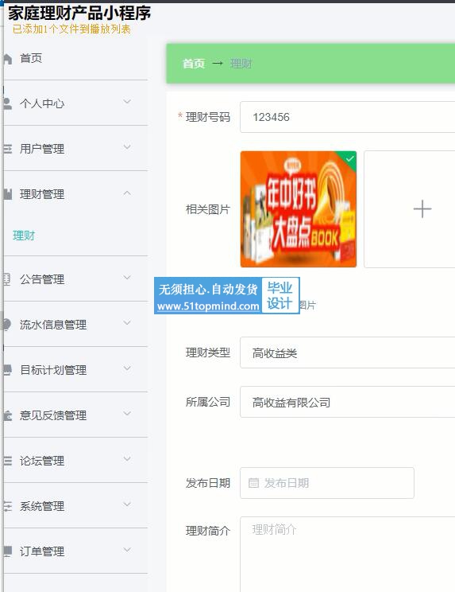Click the list icon beside 用户管理
The image size is (455, 592).
(7, 149)
